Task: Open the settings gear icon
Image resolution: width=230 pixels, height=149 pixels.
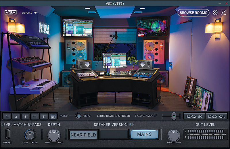Action: [215, 13]
